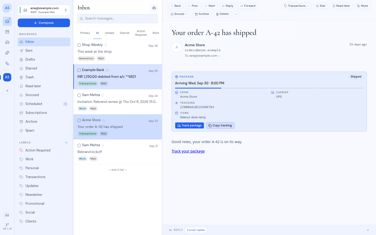The image size is (376, 235).
Task: Open the top AS workspace avatar menu
Action: point(7,8)
